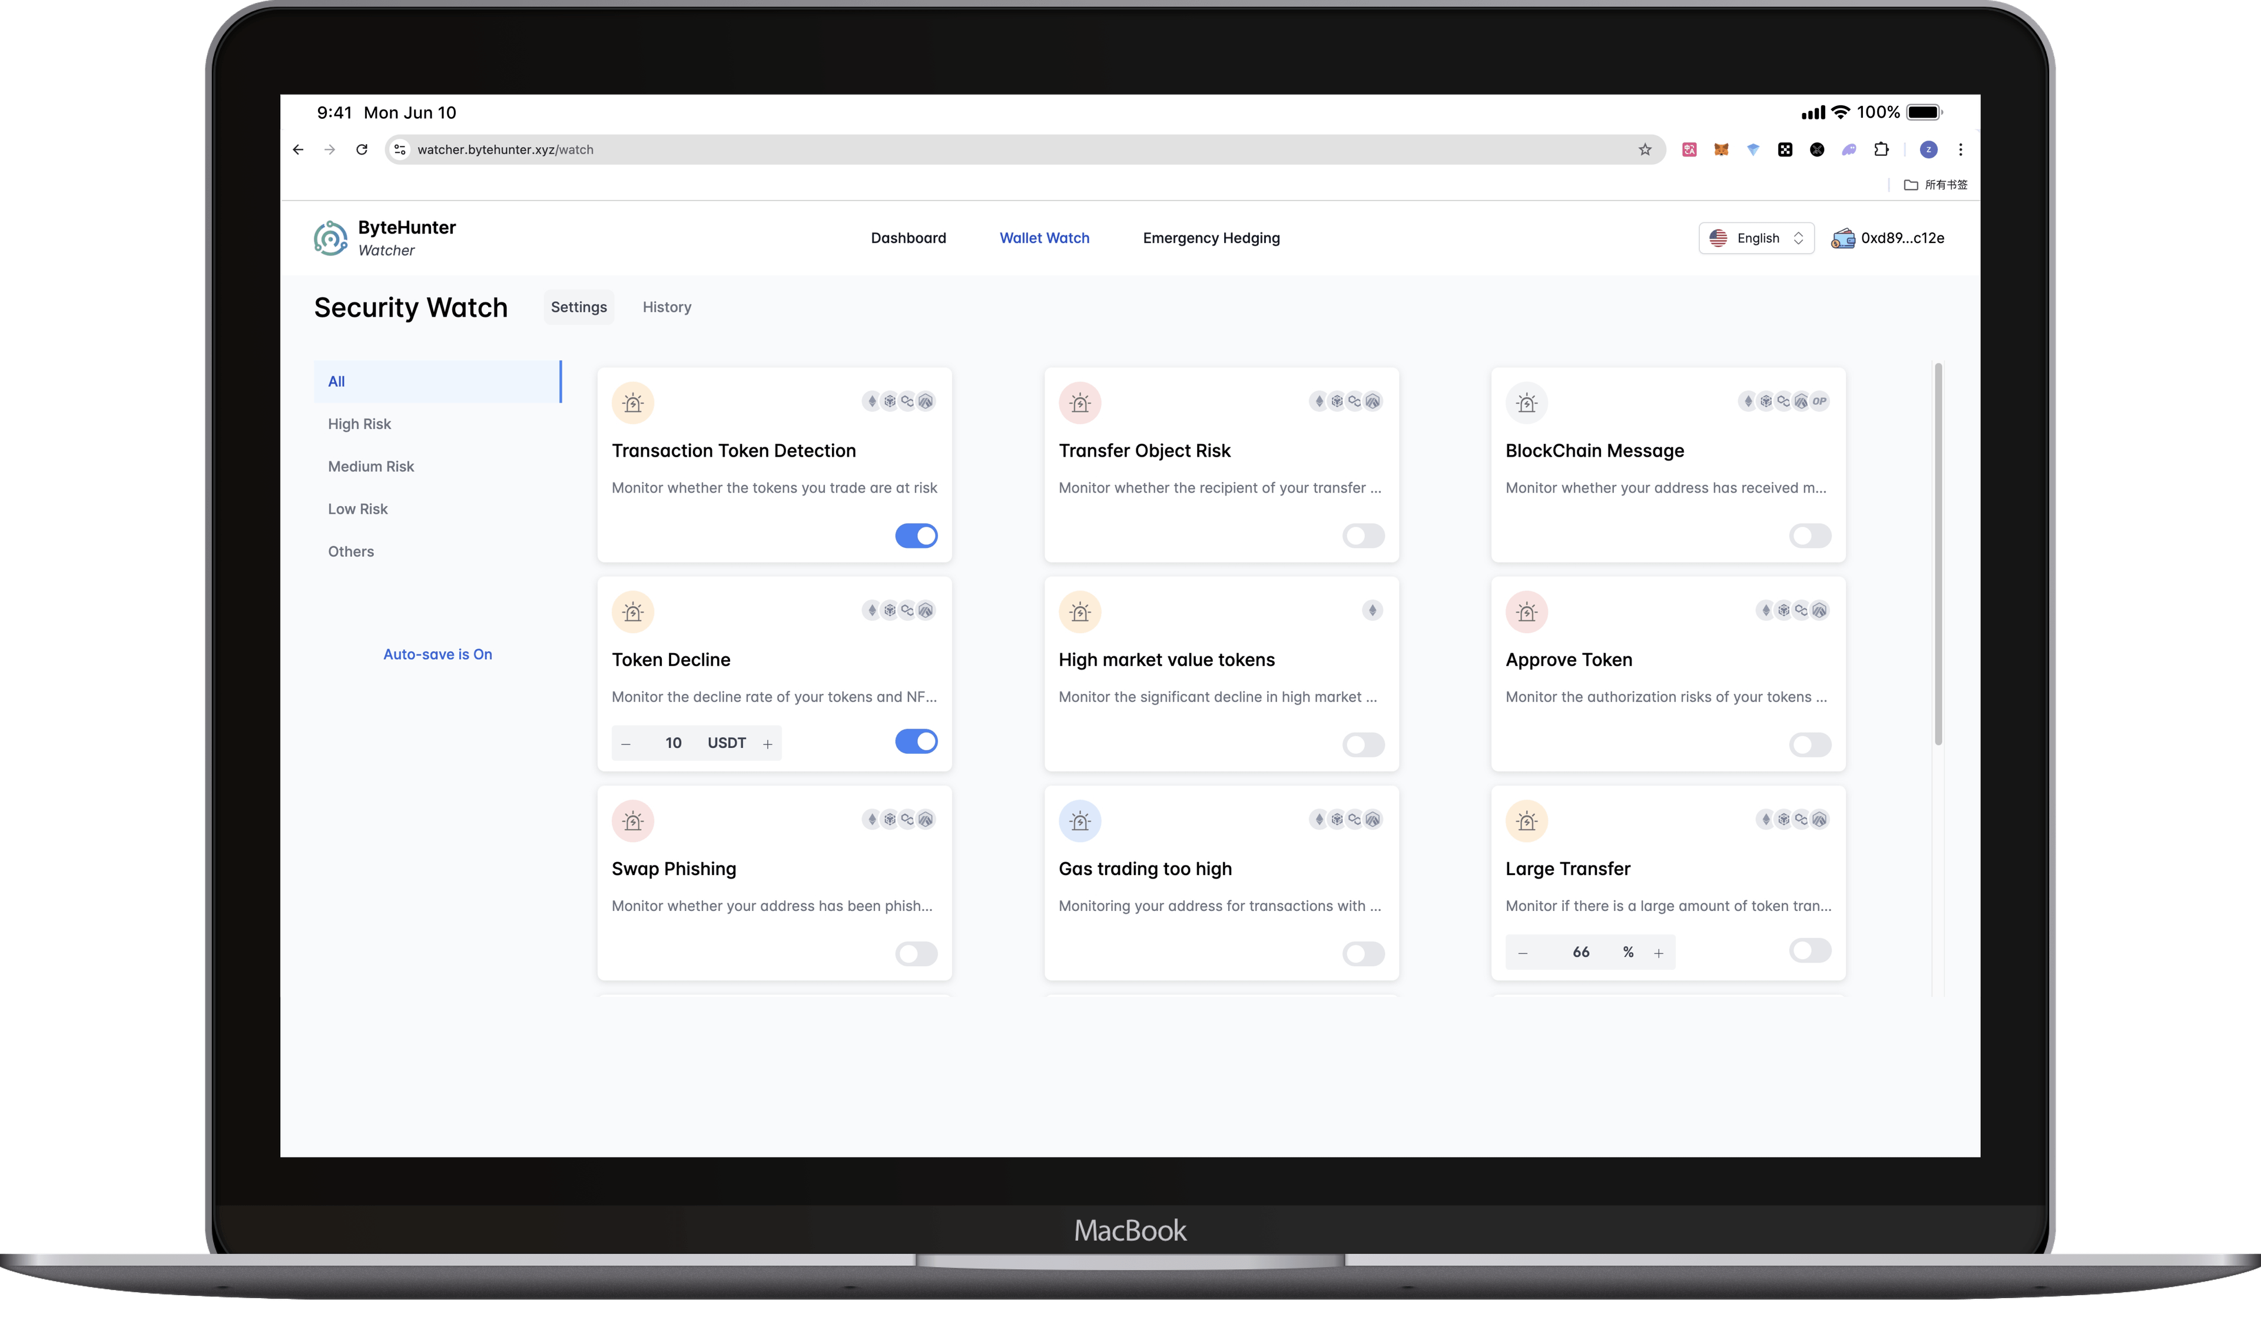Click the Swap Phishing monitor icon
Screen dimensions: 2261x1327
click(x=632, y=819)
